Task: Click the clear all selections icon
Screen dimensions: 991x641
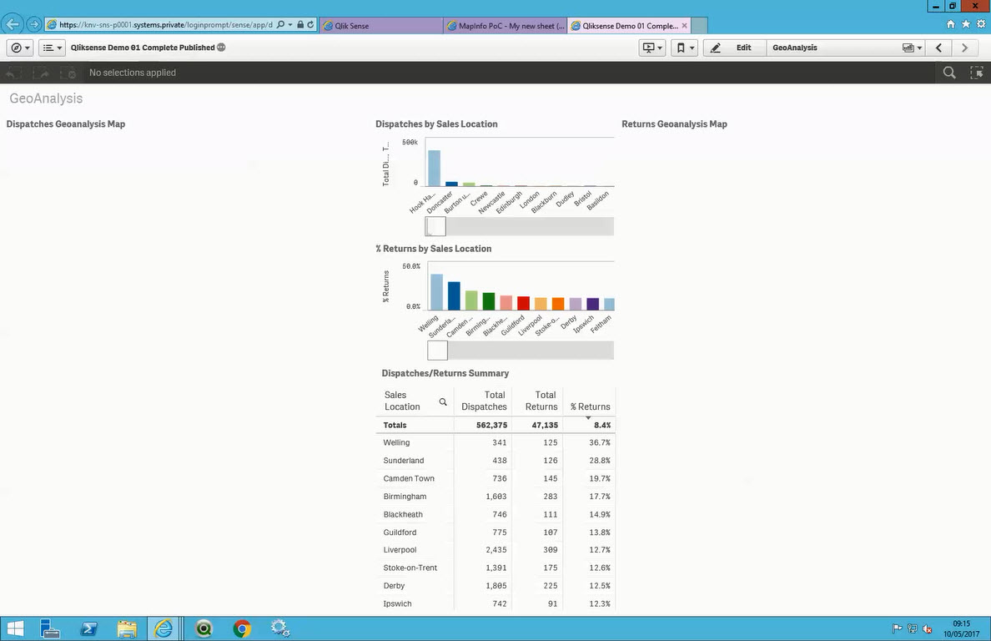Action: pyautogui.click(x=70, y=73)
